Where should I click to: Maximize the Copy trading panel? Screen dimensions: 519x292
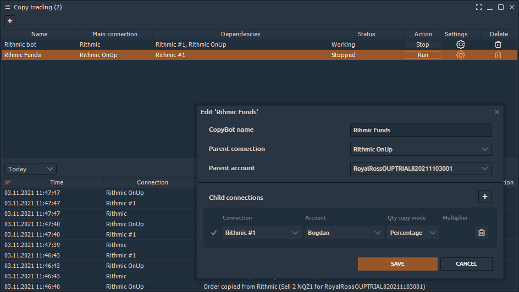click(501, 7)
